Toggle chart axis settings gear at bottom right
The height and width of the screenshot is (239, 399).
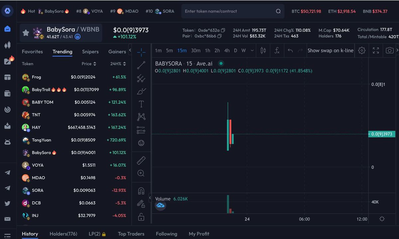tap(382, 219)
